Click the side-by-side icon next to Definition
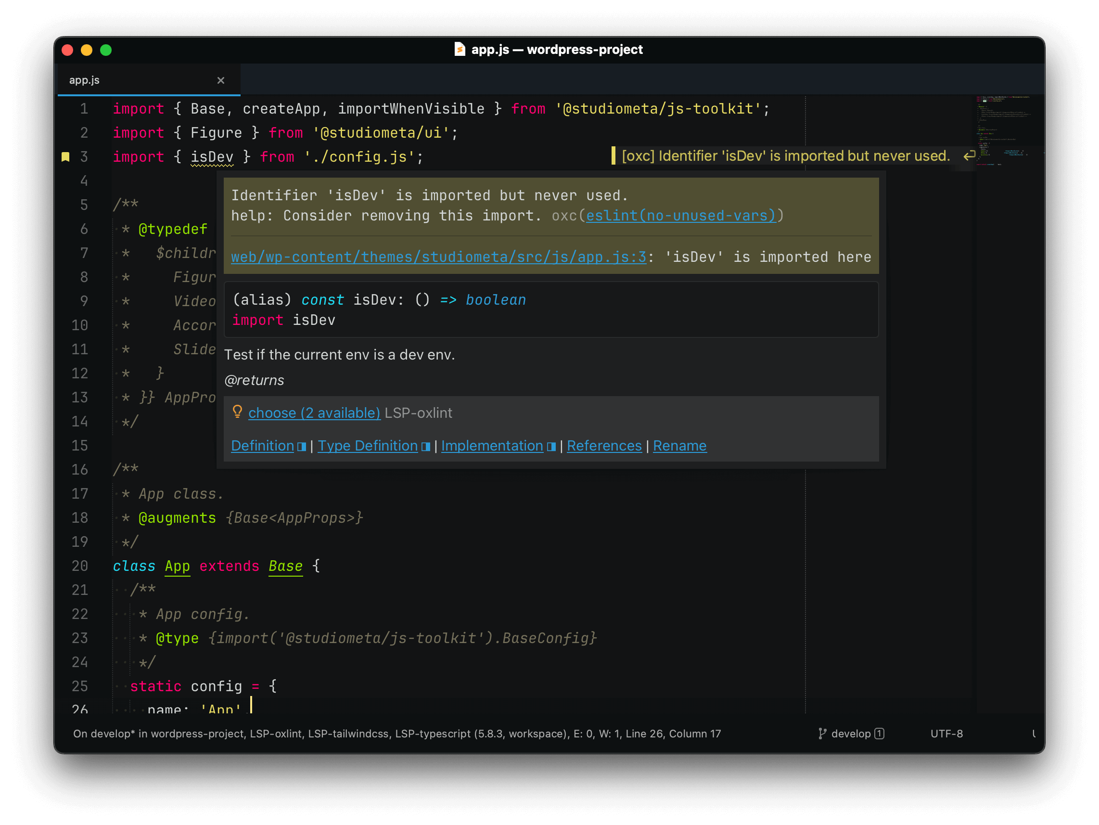This screenshot has width=1099, height=825. (302, 447)
